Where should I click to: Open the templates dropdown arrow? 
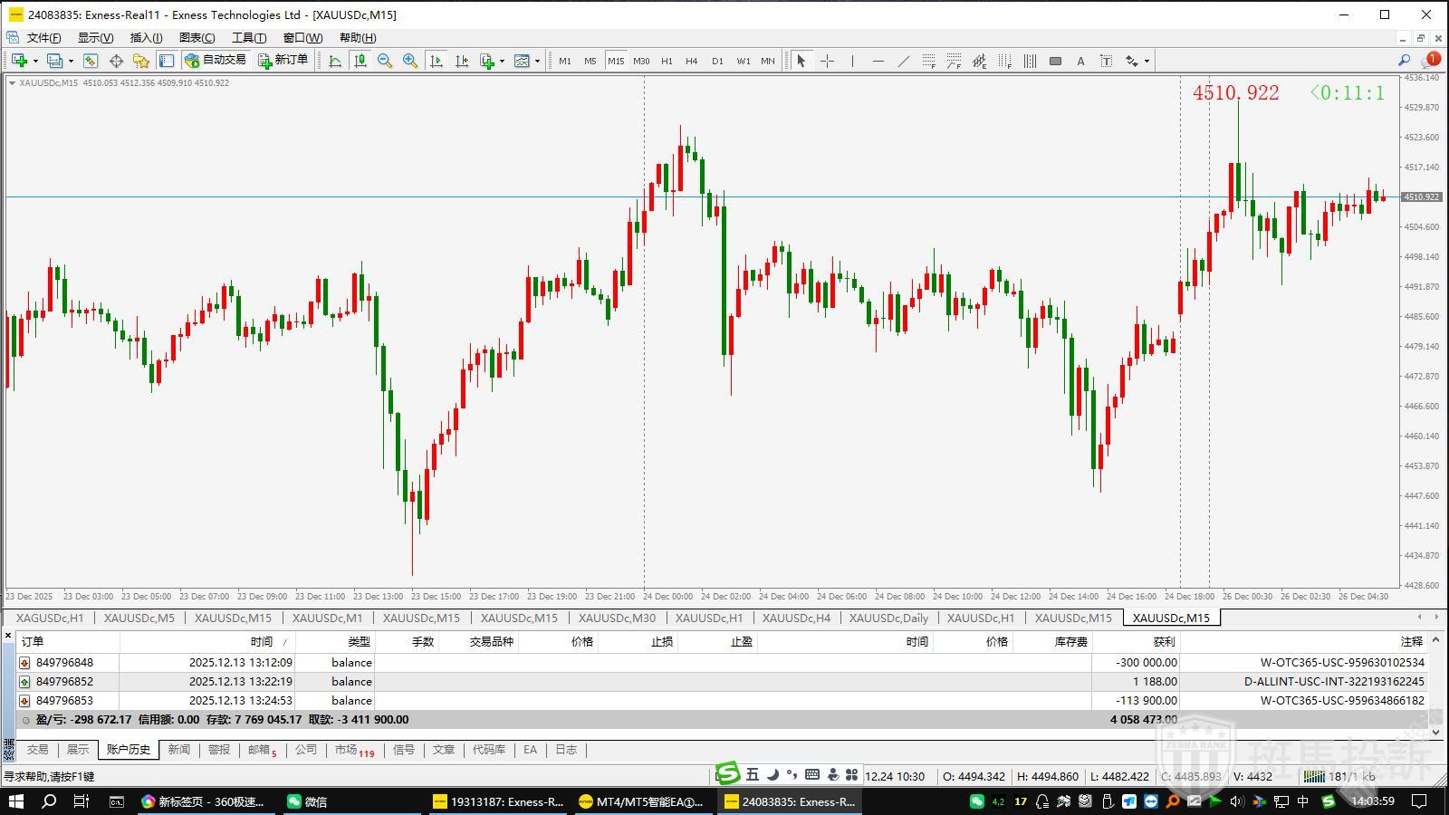(x=537, y=62)
